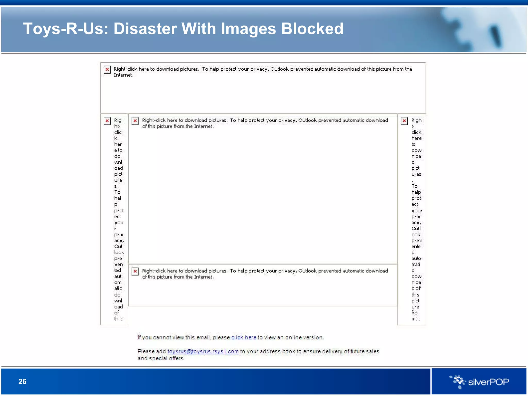528x396 pixels.
Task: Click the broken image icon in the top banner
Action: point(107,69)
